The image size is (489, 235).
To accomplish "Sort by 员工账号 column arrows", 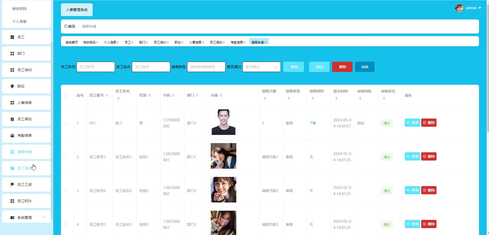I will pos(107,95).
